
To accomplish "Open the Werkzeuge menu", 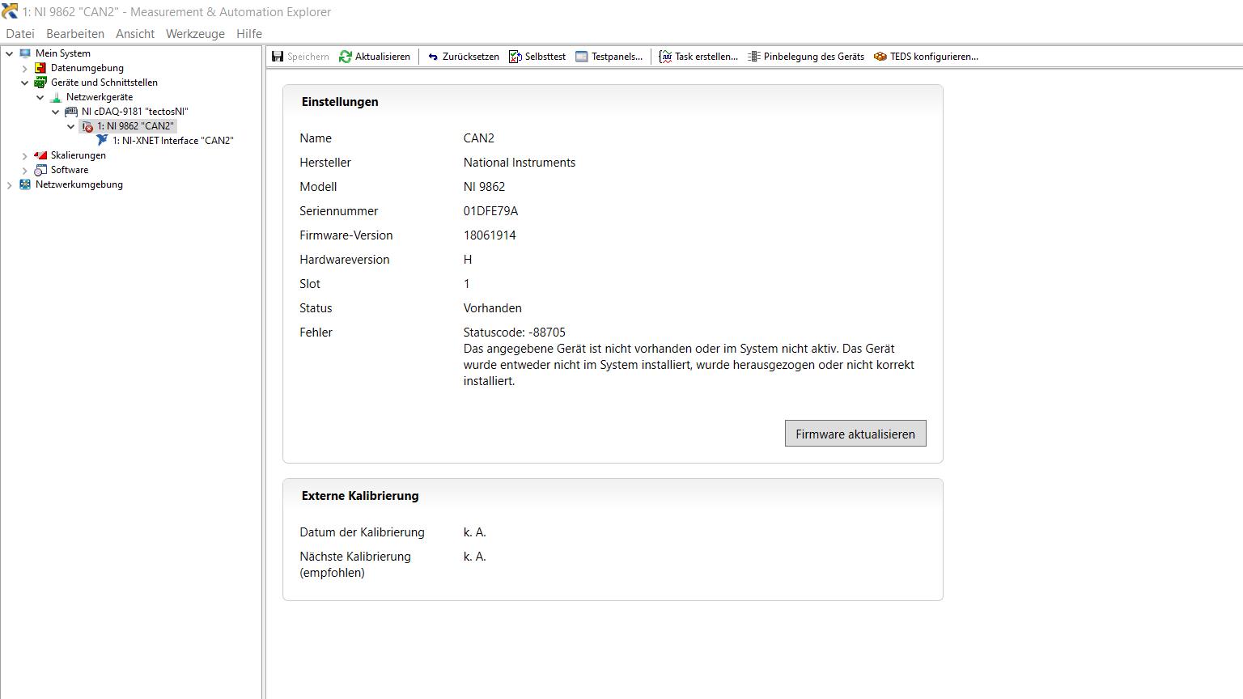I will click(195, 34).
